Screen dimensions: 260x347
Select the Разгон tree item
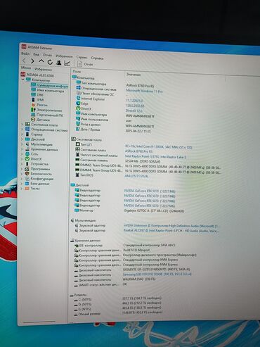click(x=39, y=105)
